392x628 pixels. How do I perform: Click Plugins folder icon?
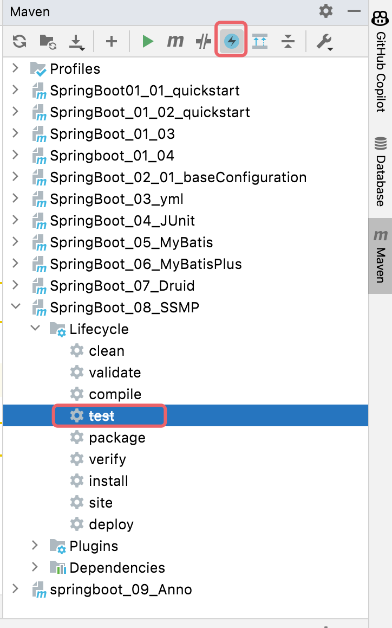coord(57,546)
